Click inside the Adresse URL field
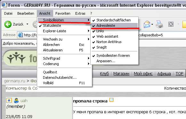186x119 pixels. point(101,35)
